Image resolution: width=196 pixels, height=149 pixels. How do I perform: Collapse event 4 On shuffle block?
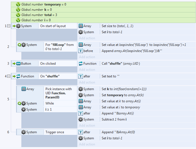point(8,76)
